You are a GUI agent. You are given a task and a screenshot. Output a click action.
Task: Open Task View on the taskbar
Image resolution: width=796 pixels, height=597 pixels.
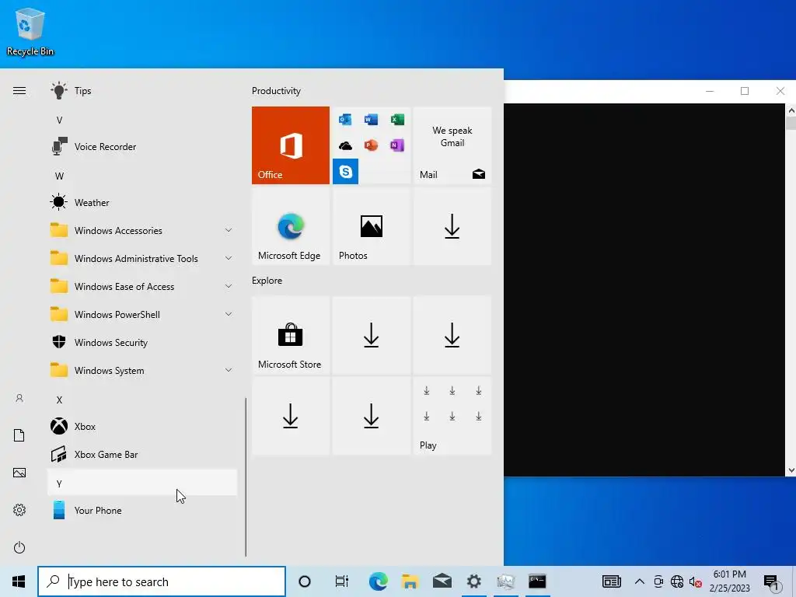(342, 581)
